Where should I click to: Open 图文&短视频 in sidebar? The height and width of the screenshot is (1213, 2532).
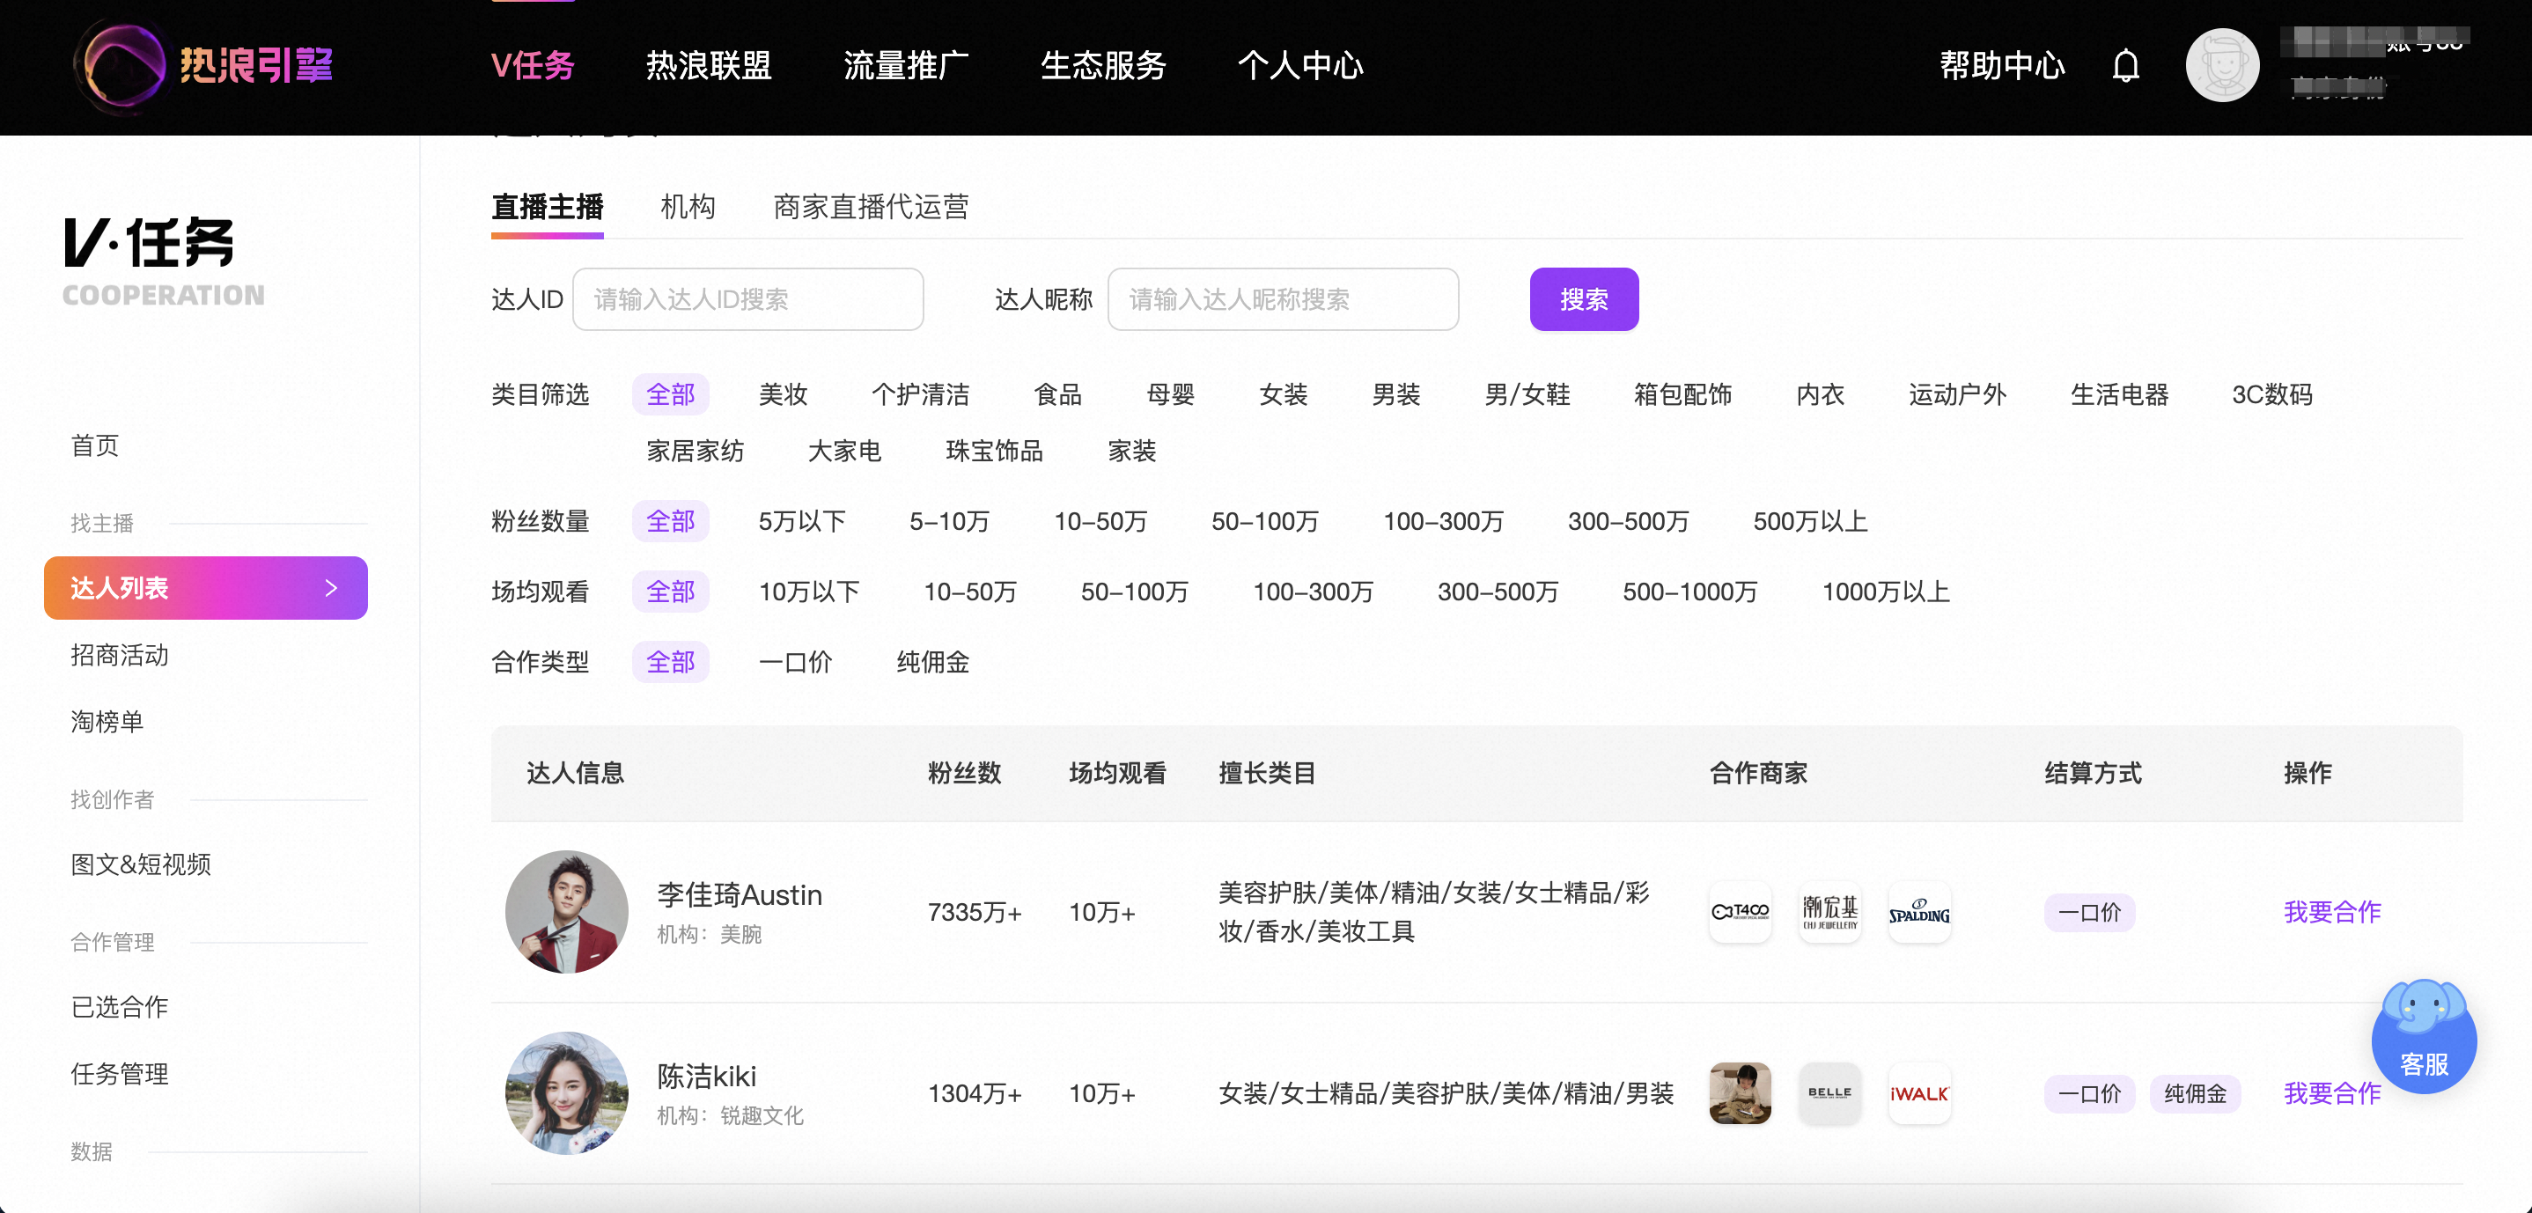(x=141, y=864)
